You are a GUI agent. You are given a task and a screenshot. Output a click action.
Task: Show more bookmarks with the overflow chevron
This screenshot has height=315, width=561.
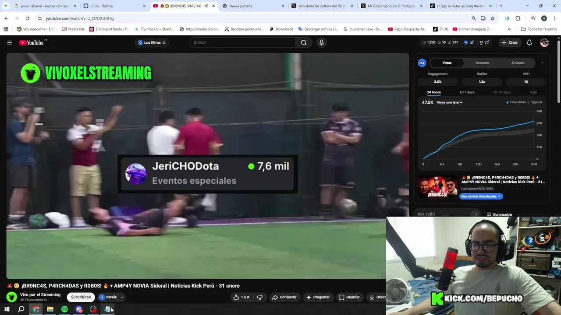(509, 29)
